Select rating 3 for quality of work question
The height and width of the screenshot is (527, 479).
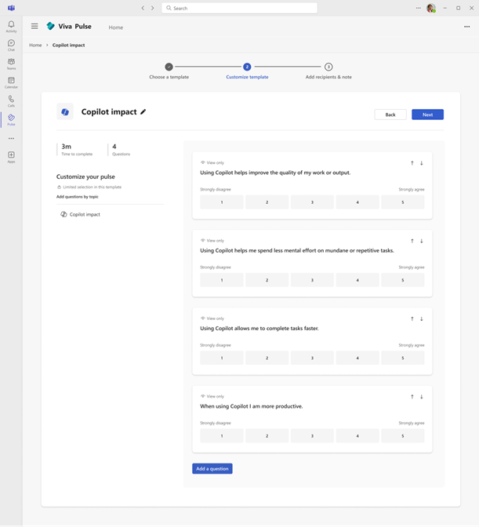(312, 202)
